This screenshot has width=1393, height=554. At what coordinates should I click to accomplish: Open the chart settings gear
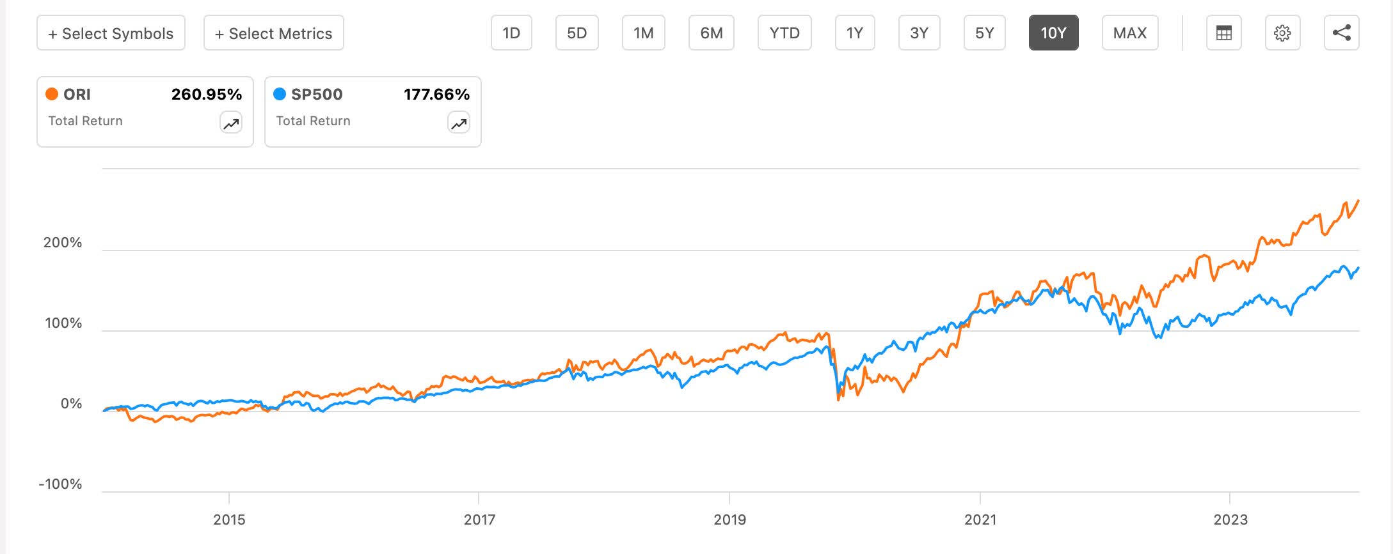[x=1282, y=33]
